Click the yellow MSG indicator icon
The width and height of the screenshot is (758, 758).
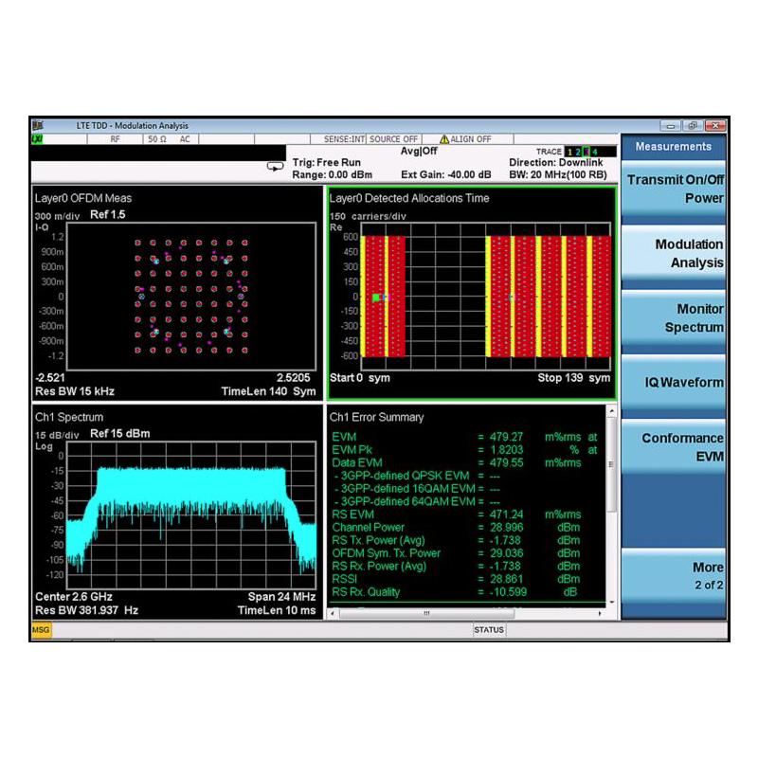41,630
